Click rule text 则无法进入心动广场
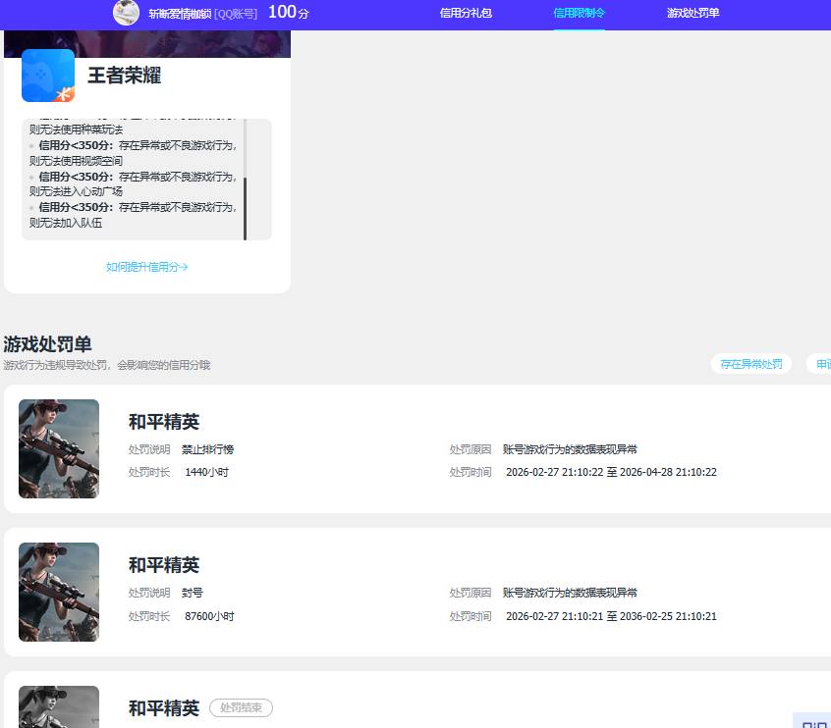 pos(76,191)
